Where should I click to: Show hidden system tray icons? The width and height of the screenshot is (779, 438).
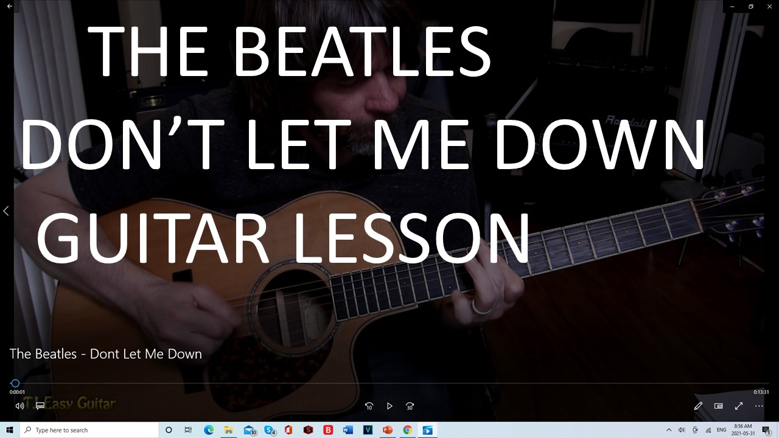(669, 430)
